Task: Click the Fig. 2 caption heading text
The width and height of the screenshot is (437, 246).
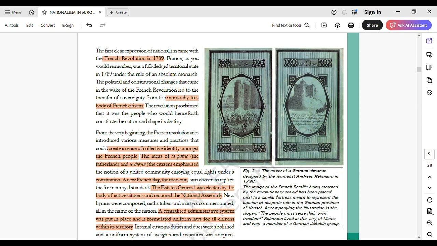Action: click(291, 176)
